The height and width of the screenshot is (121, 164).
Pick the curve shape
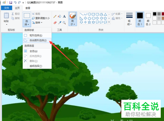[x=85, y=14]
